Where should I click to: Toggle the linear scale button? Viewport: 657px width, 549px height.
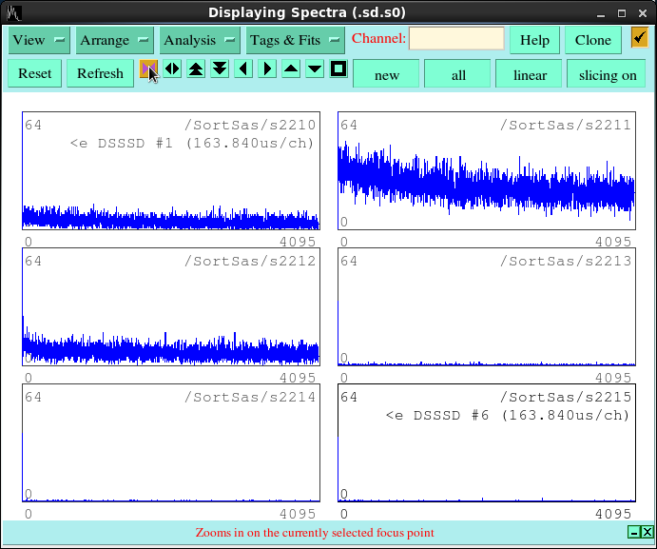530,74
